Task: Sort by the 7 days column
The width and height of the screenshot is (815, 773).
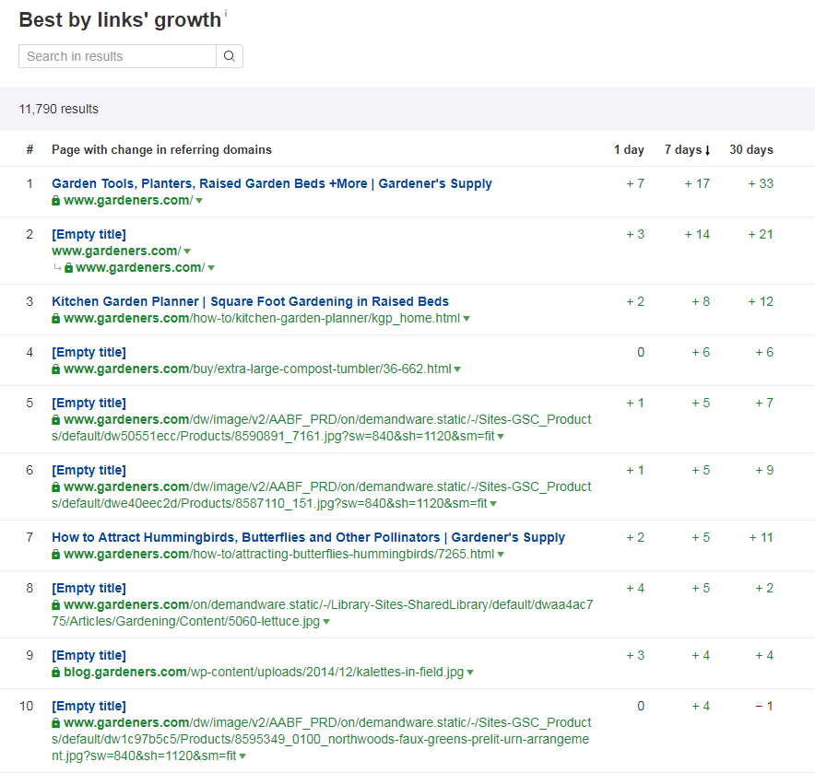Action: coord(687,149)
